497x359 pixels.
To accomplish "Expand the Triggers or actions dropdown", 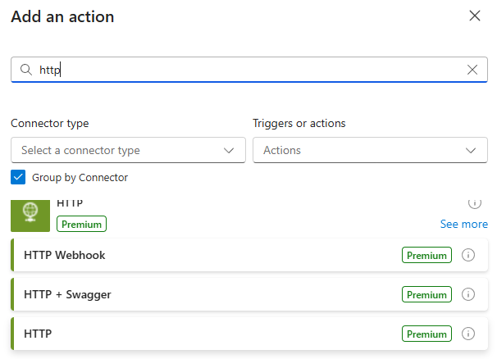I will coord(370,150).
